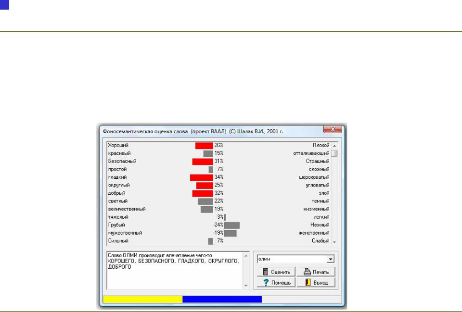Click the Оценить (evaluate) button
Image resolution: width=462 pixels, height=312 pixels.
276,272
